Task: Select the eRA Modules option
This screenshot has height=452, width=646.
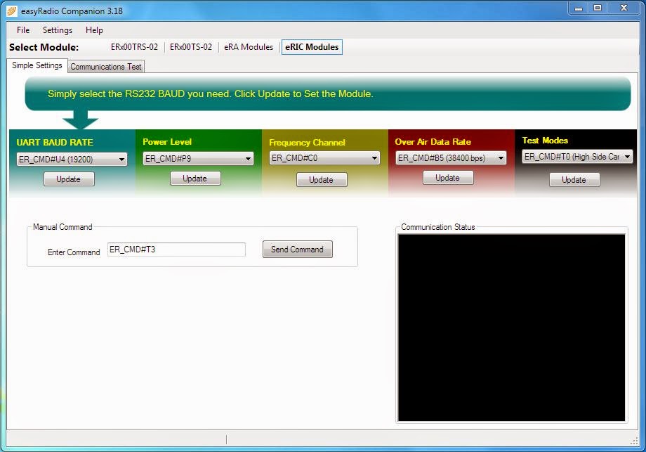Action: [249, 47]
